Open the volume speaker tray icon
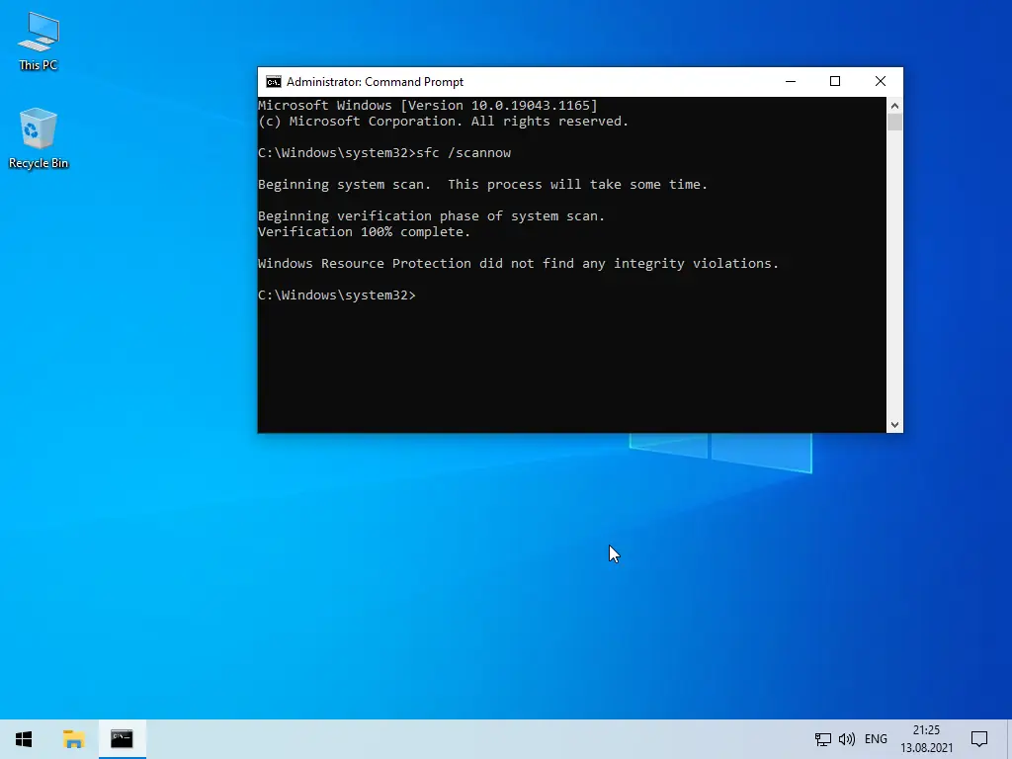 pos(847,739)
